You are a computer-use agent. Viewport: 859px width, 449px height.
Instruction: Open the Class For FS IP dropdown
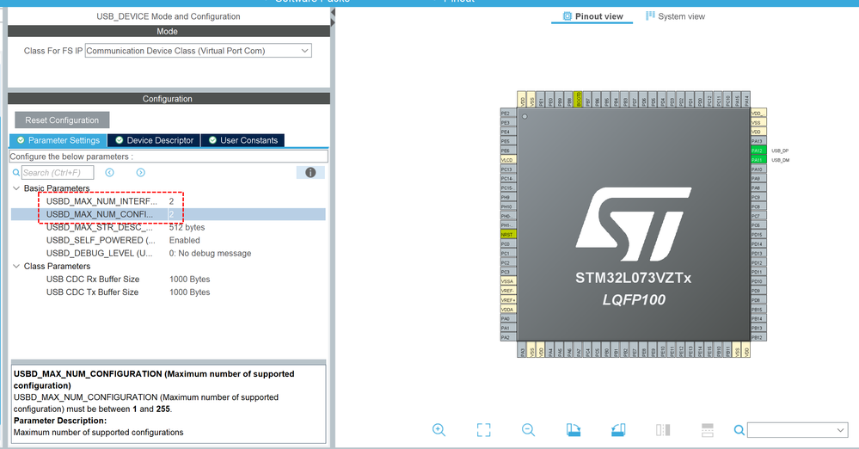click(199, 51)
